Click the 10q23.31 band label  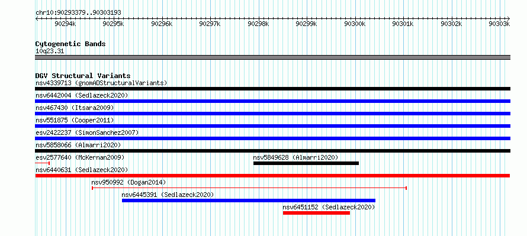[50, 51]
